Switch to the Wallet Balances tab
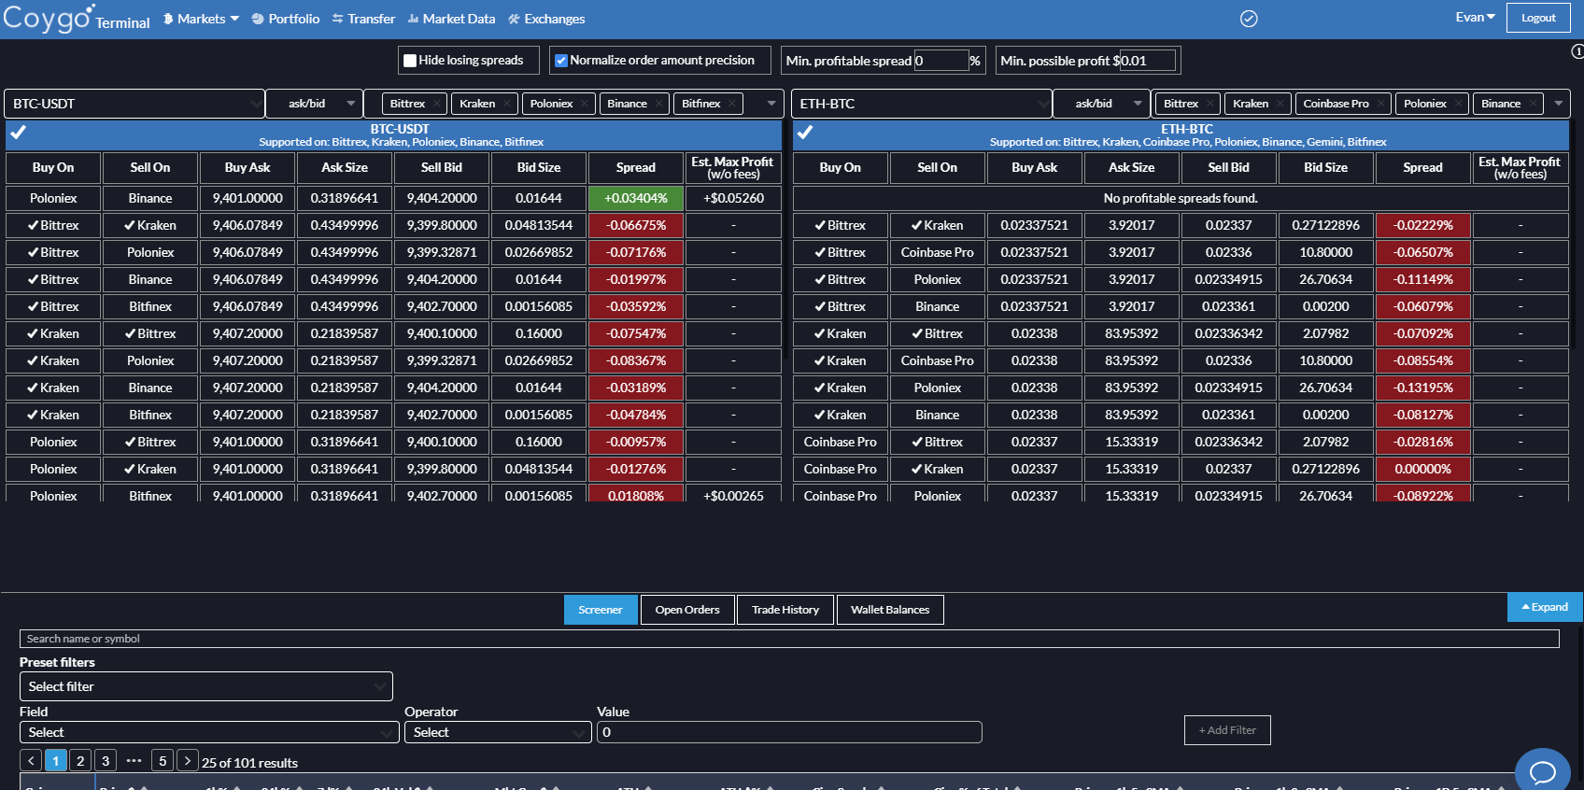Image resolution: width=1584 pixels, height=790 pixels. click(890, 610)
